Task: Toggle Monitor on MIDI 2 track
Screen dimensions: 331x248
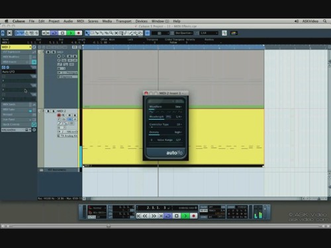Action: click(64, 115)
